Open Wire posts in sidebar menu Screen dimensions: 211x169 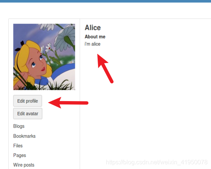[x=24, y=165]
